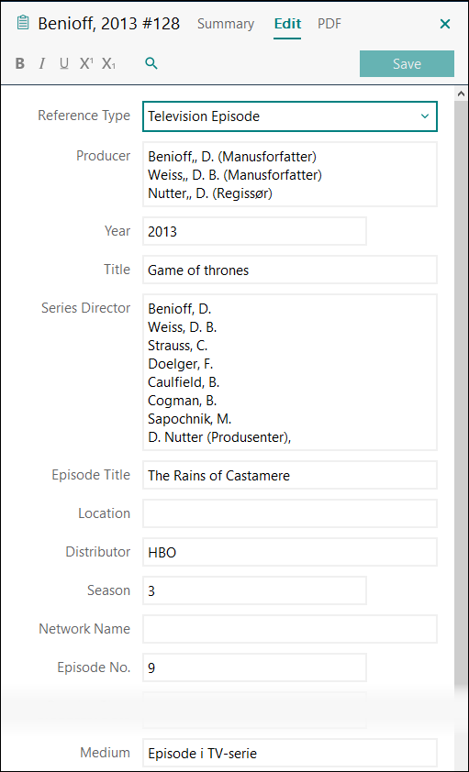
Task: Click the scrollbar up arrow
Action: 462,94
